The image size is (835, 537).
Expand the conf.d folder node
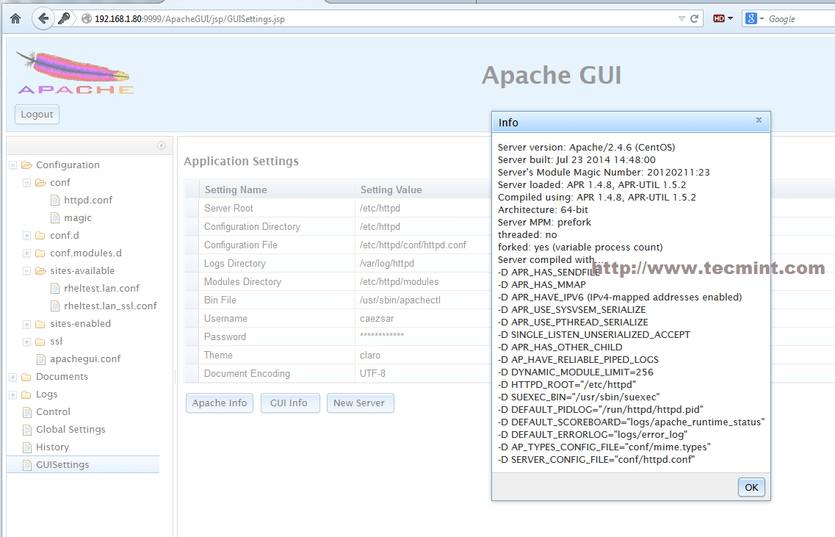26,236
